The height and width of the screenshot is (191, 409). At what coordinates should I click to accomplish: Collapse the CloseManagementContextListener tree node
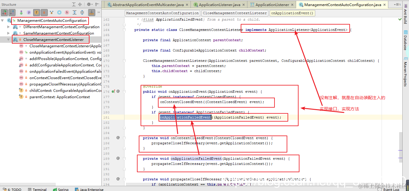pos(9,40)
